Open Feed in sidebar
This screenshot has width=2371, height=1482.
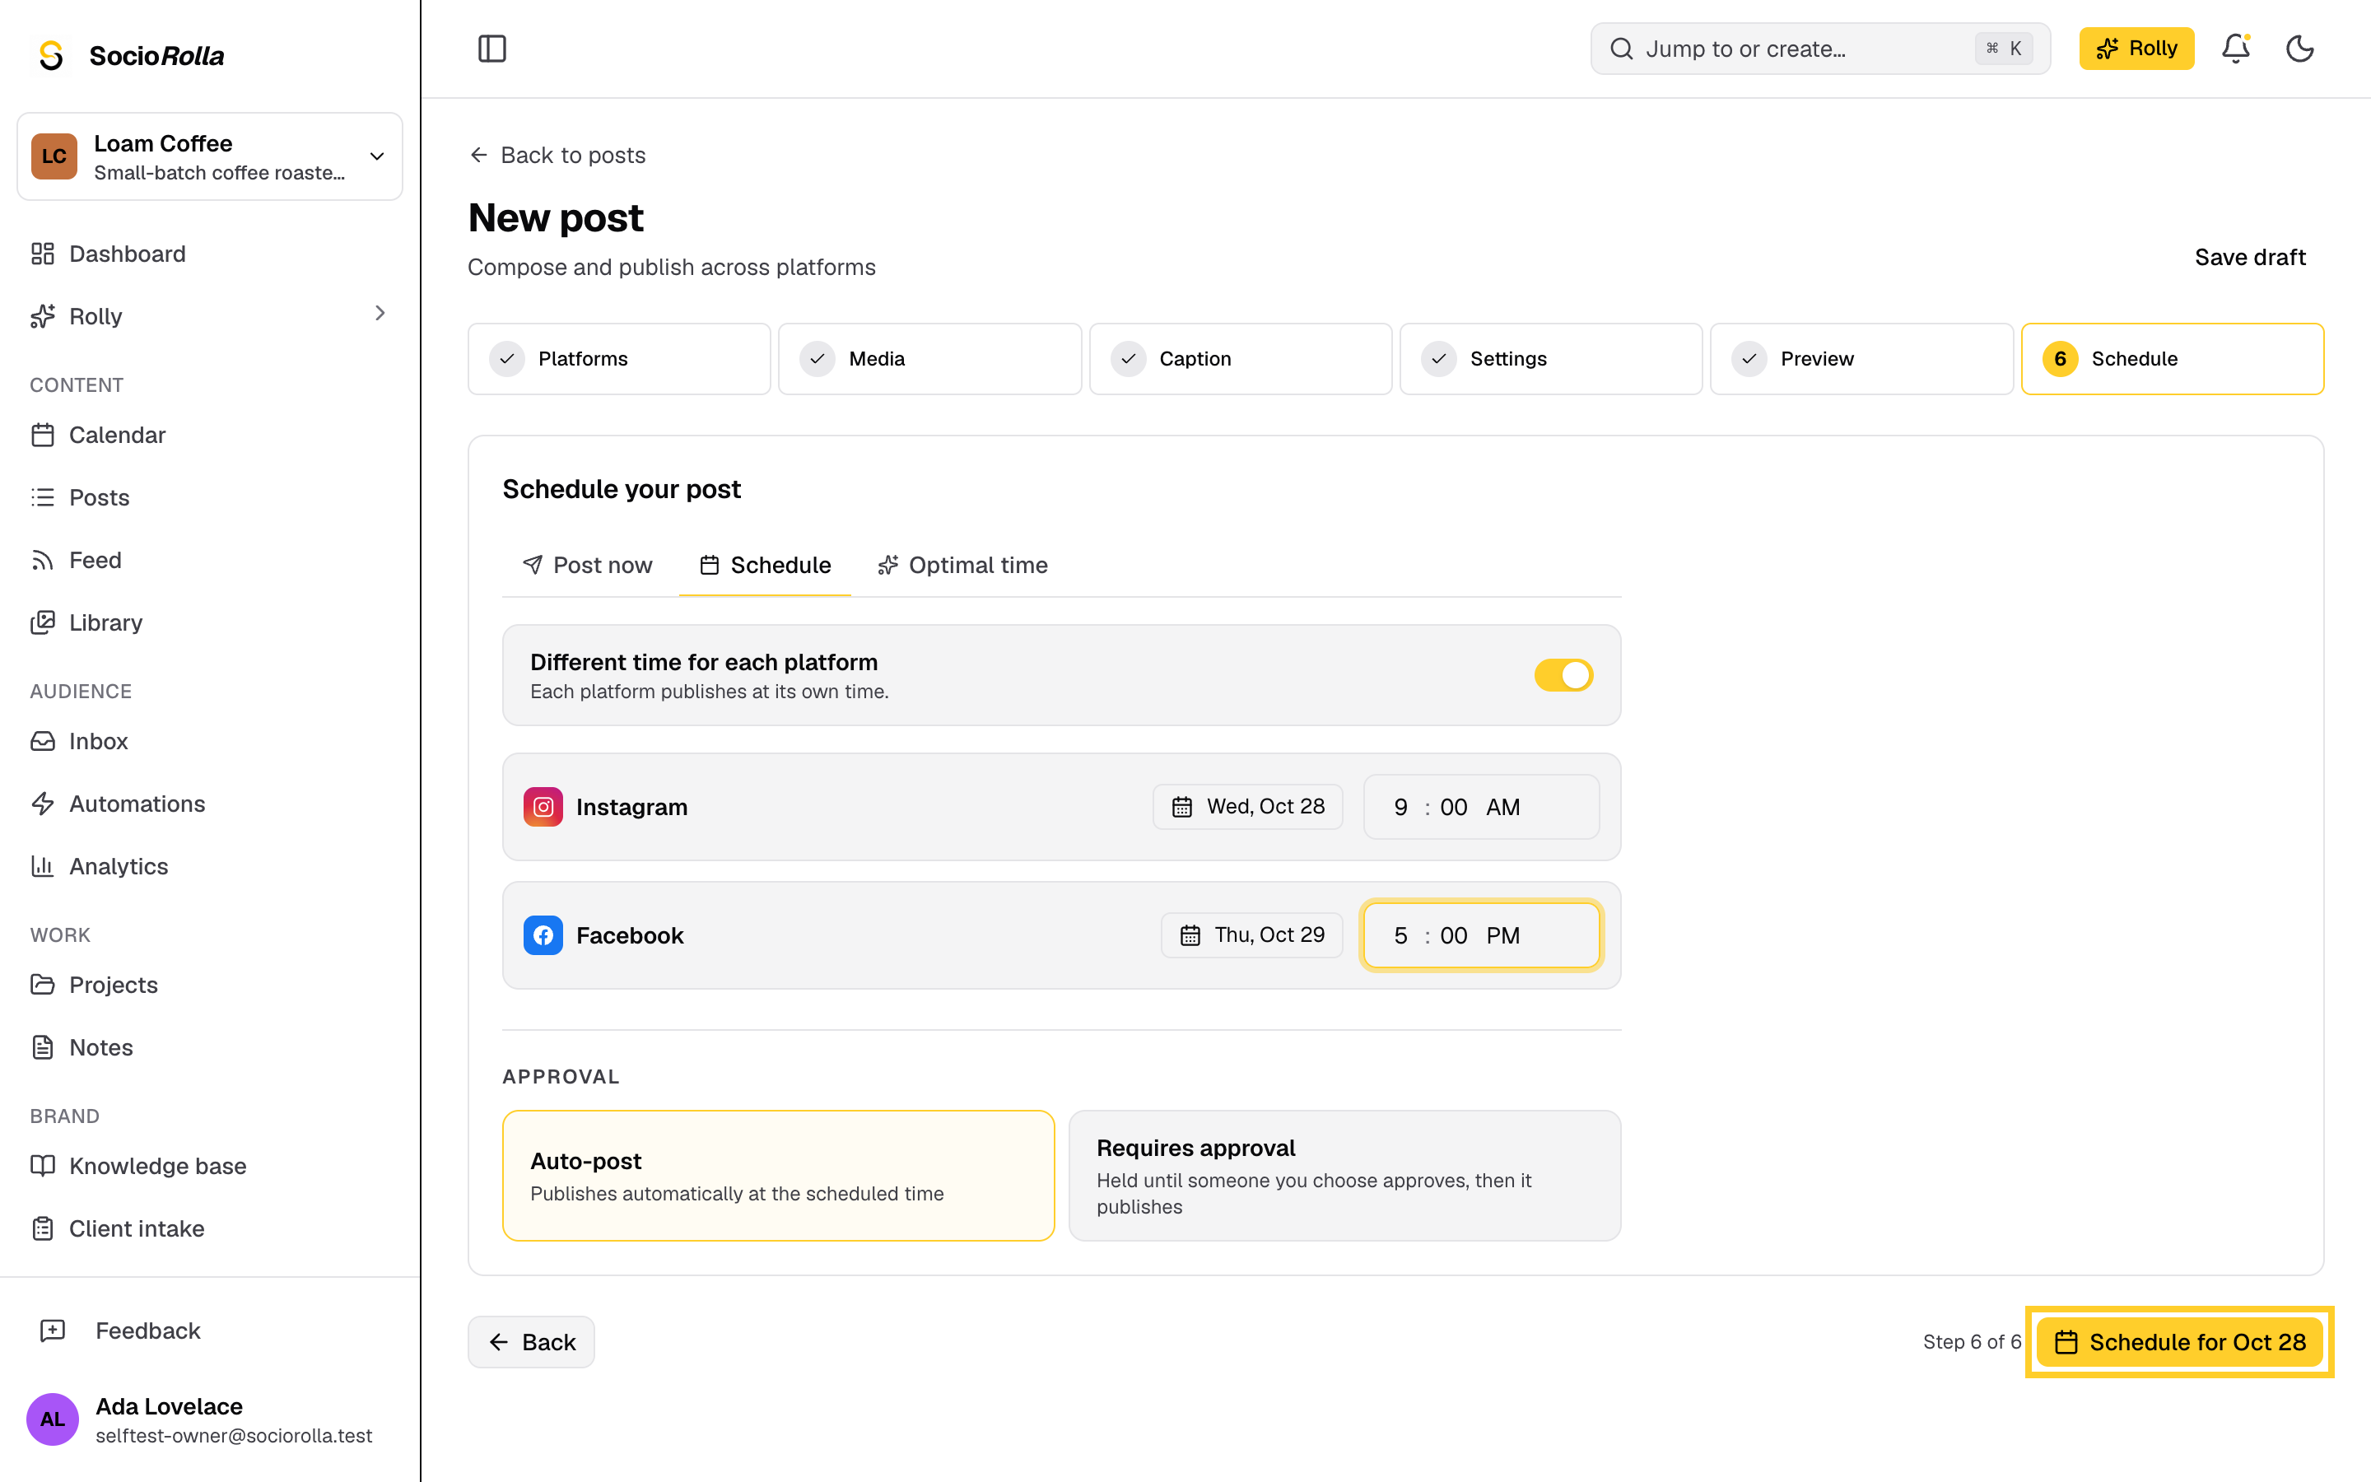(210, 560)
